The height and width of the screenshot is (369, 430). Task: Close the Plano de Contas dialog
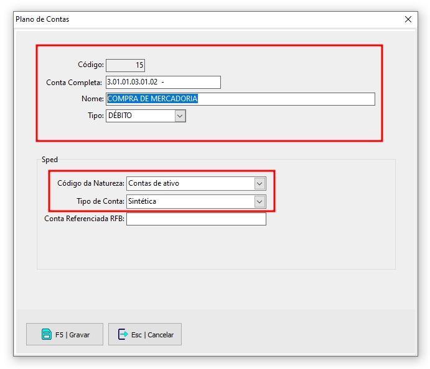coord(408,19)
